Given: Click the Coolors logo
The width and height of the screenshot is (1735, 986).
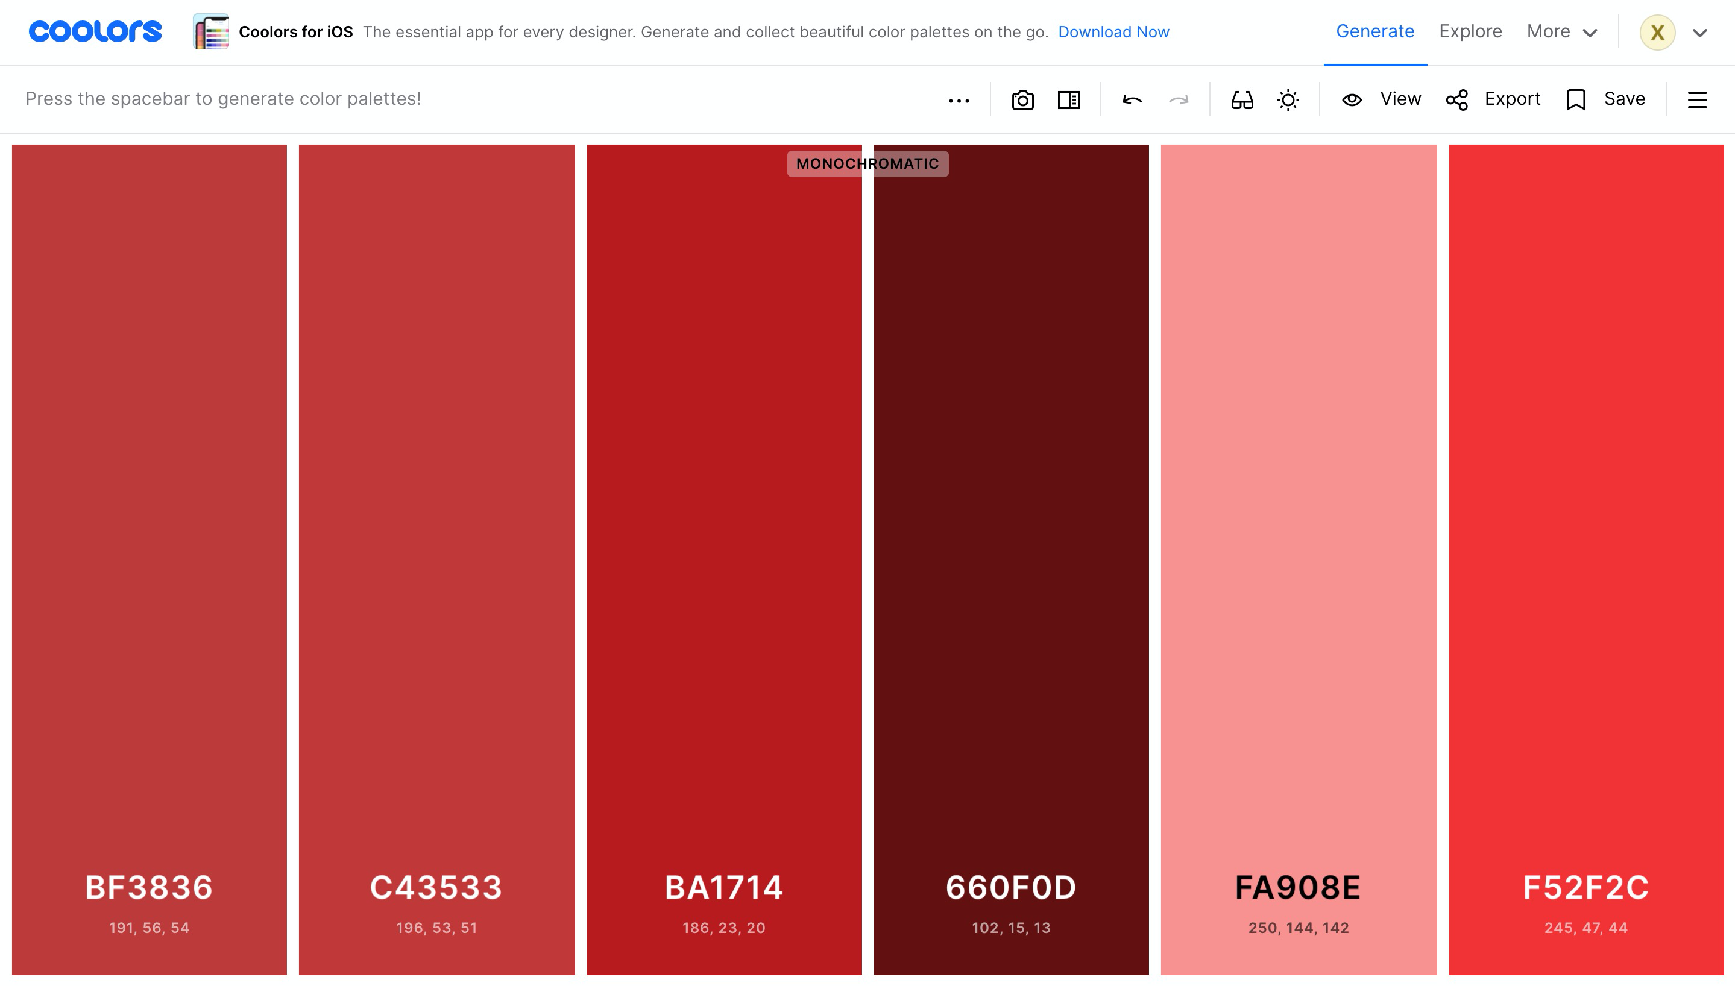Looking at the screenshot, I should (x=95, y=31).
